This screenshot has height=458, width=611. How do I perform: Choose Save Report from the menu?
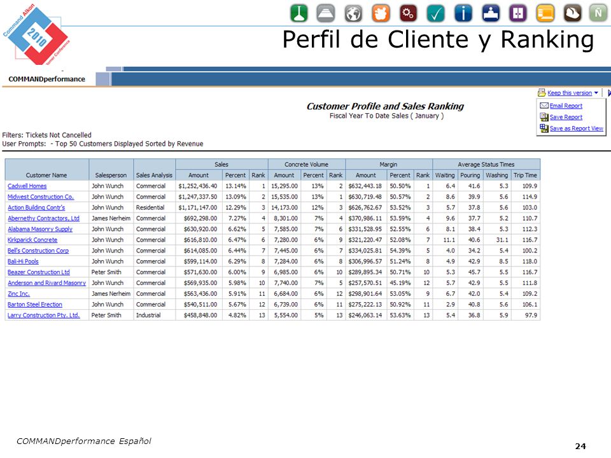[x=566, y=117]
